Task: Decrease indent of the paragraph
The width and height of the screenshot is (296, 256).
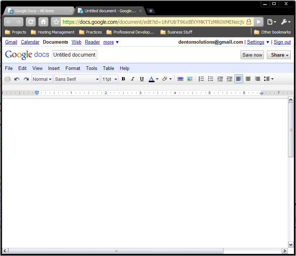Action: pos(220,79)
